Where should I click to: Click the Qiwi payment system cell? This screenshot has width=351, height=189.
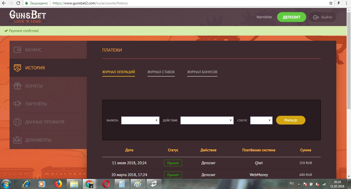(x=259, y=163)
